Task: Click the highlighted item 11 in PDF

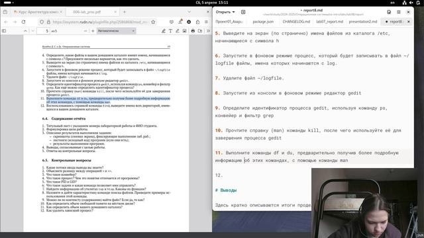Action: point(108,100)
